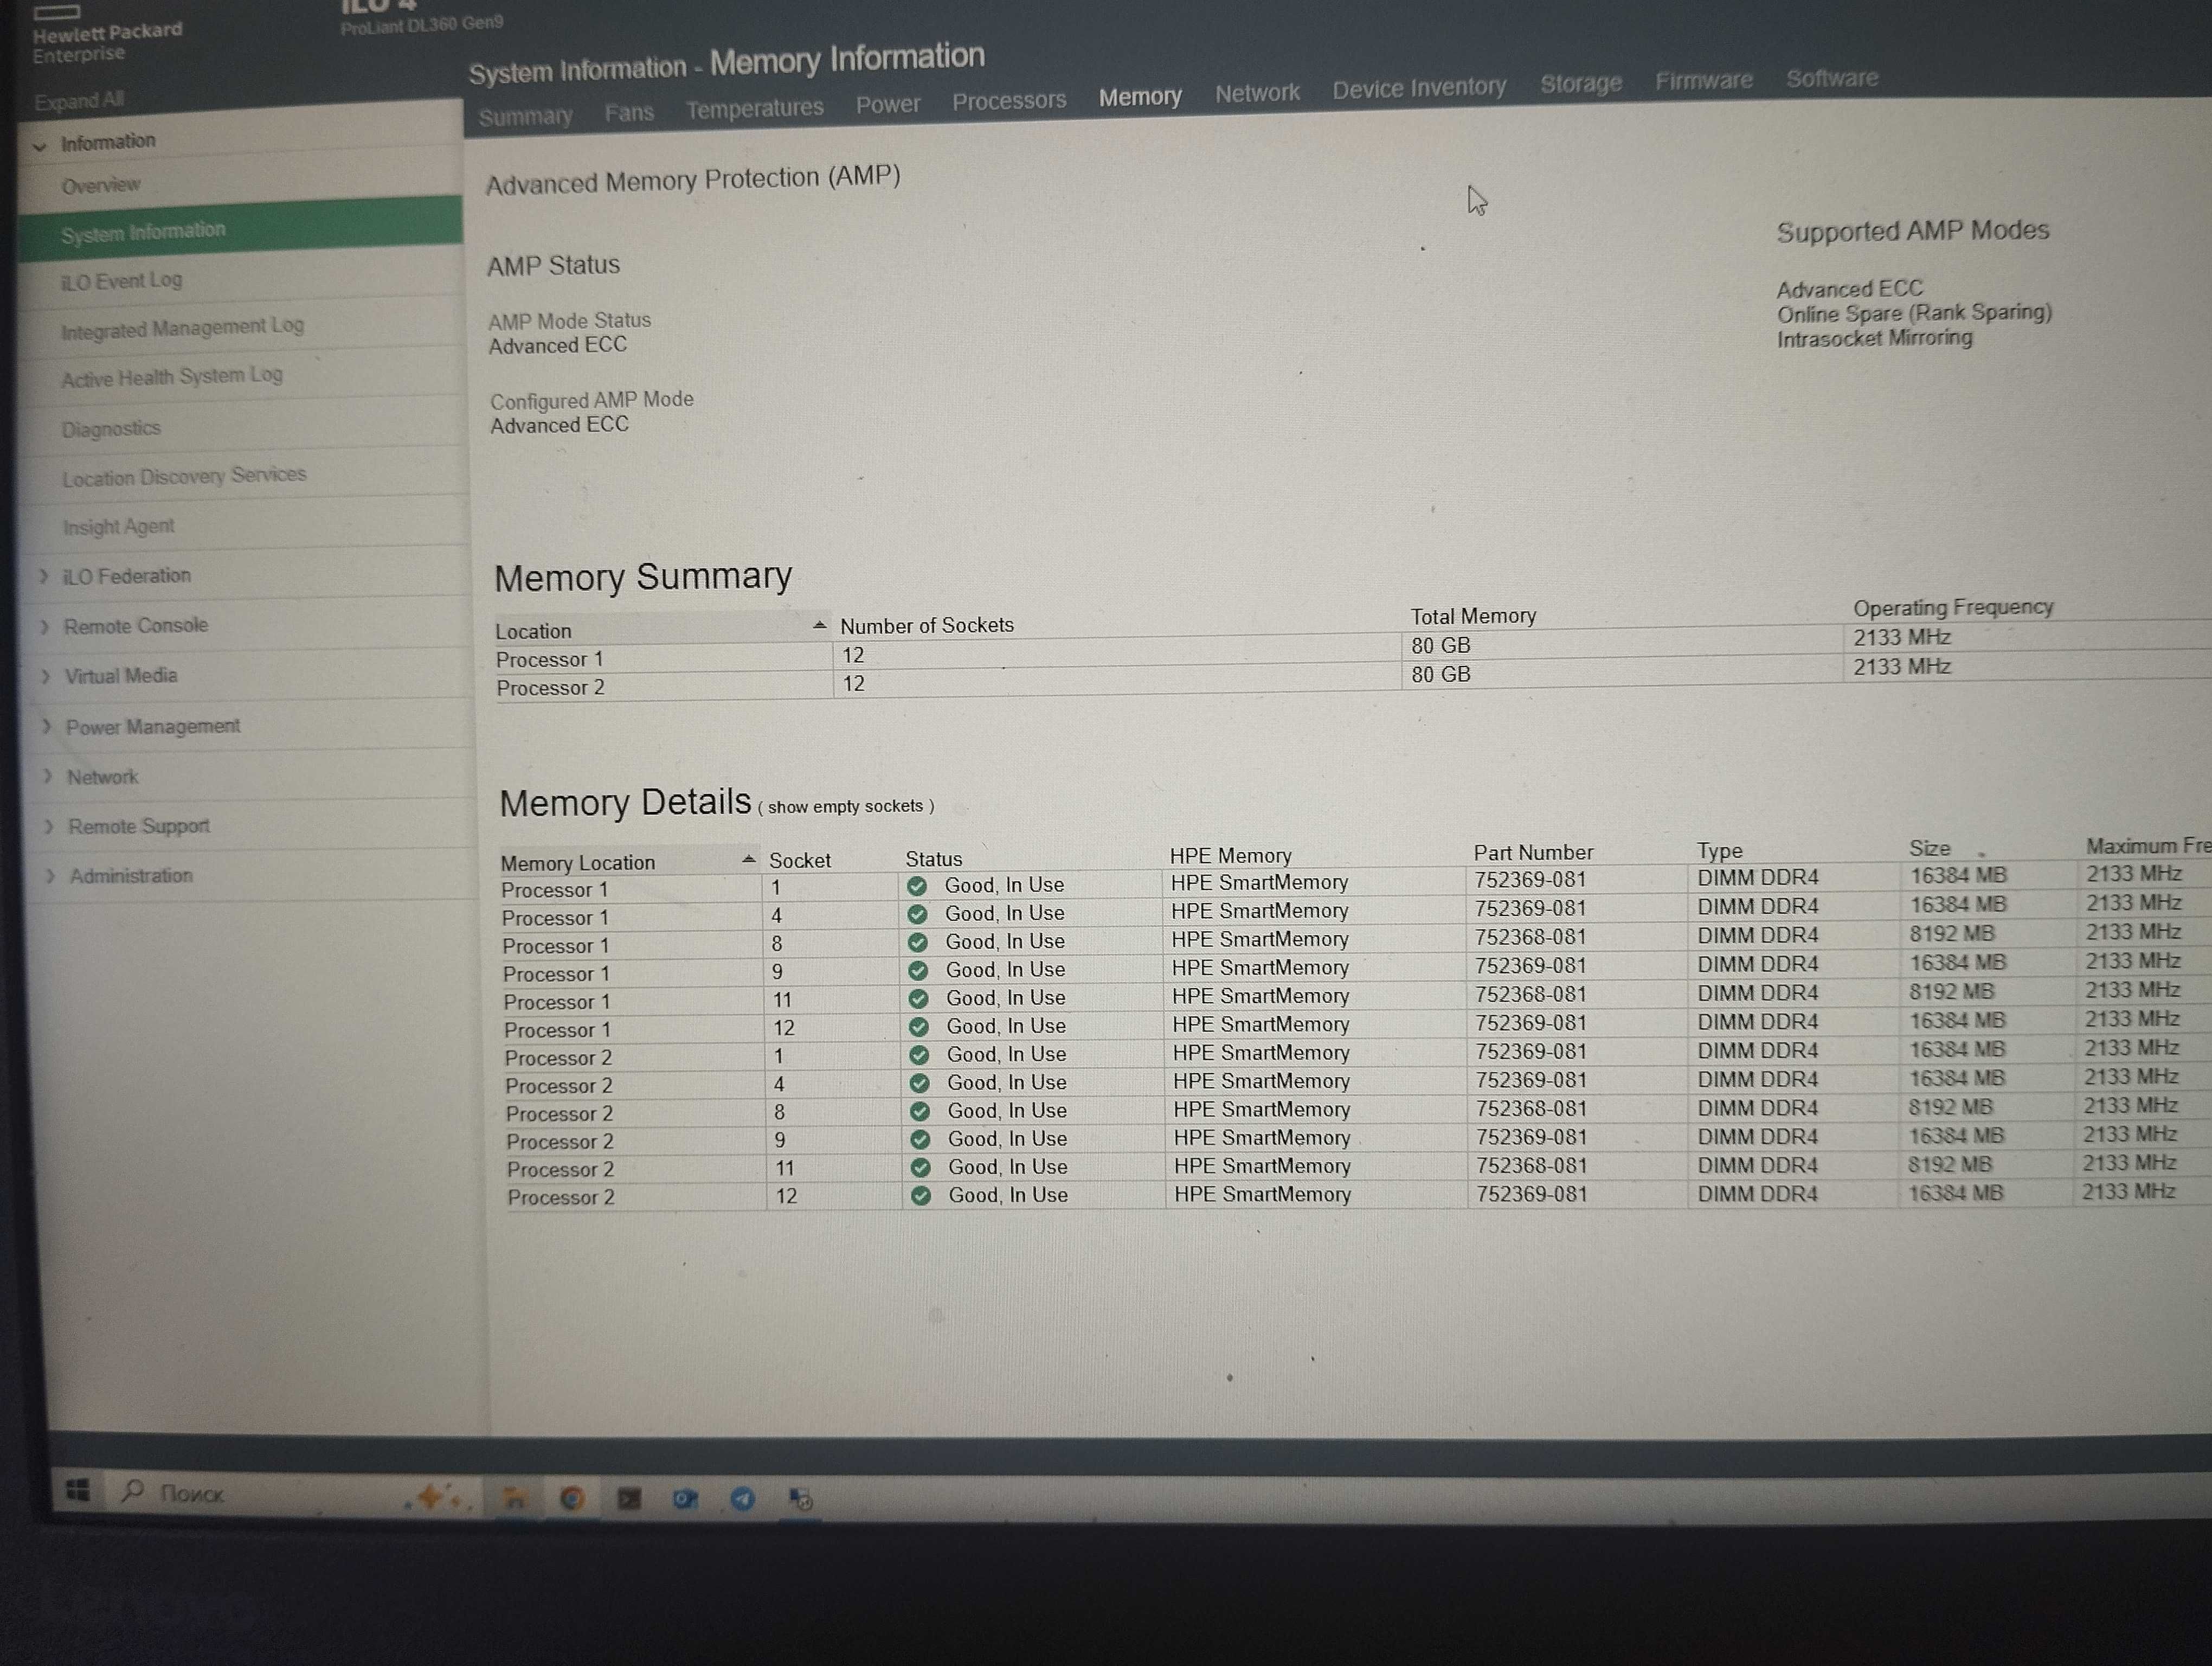Sort by the Number of Sockets column header

click(x=927, y=626)
